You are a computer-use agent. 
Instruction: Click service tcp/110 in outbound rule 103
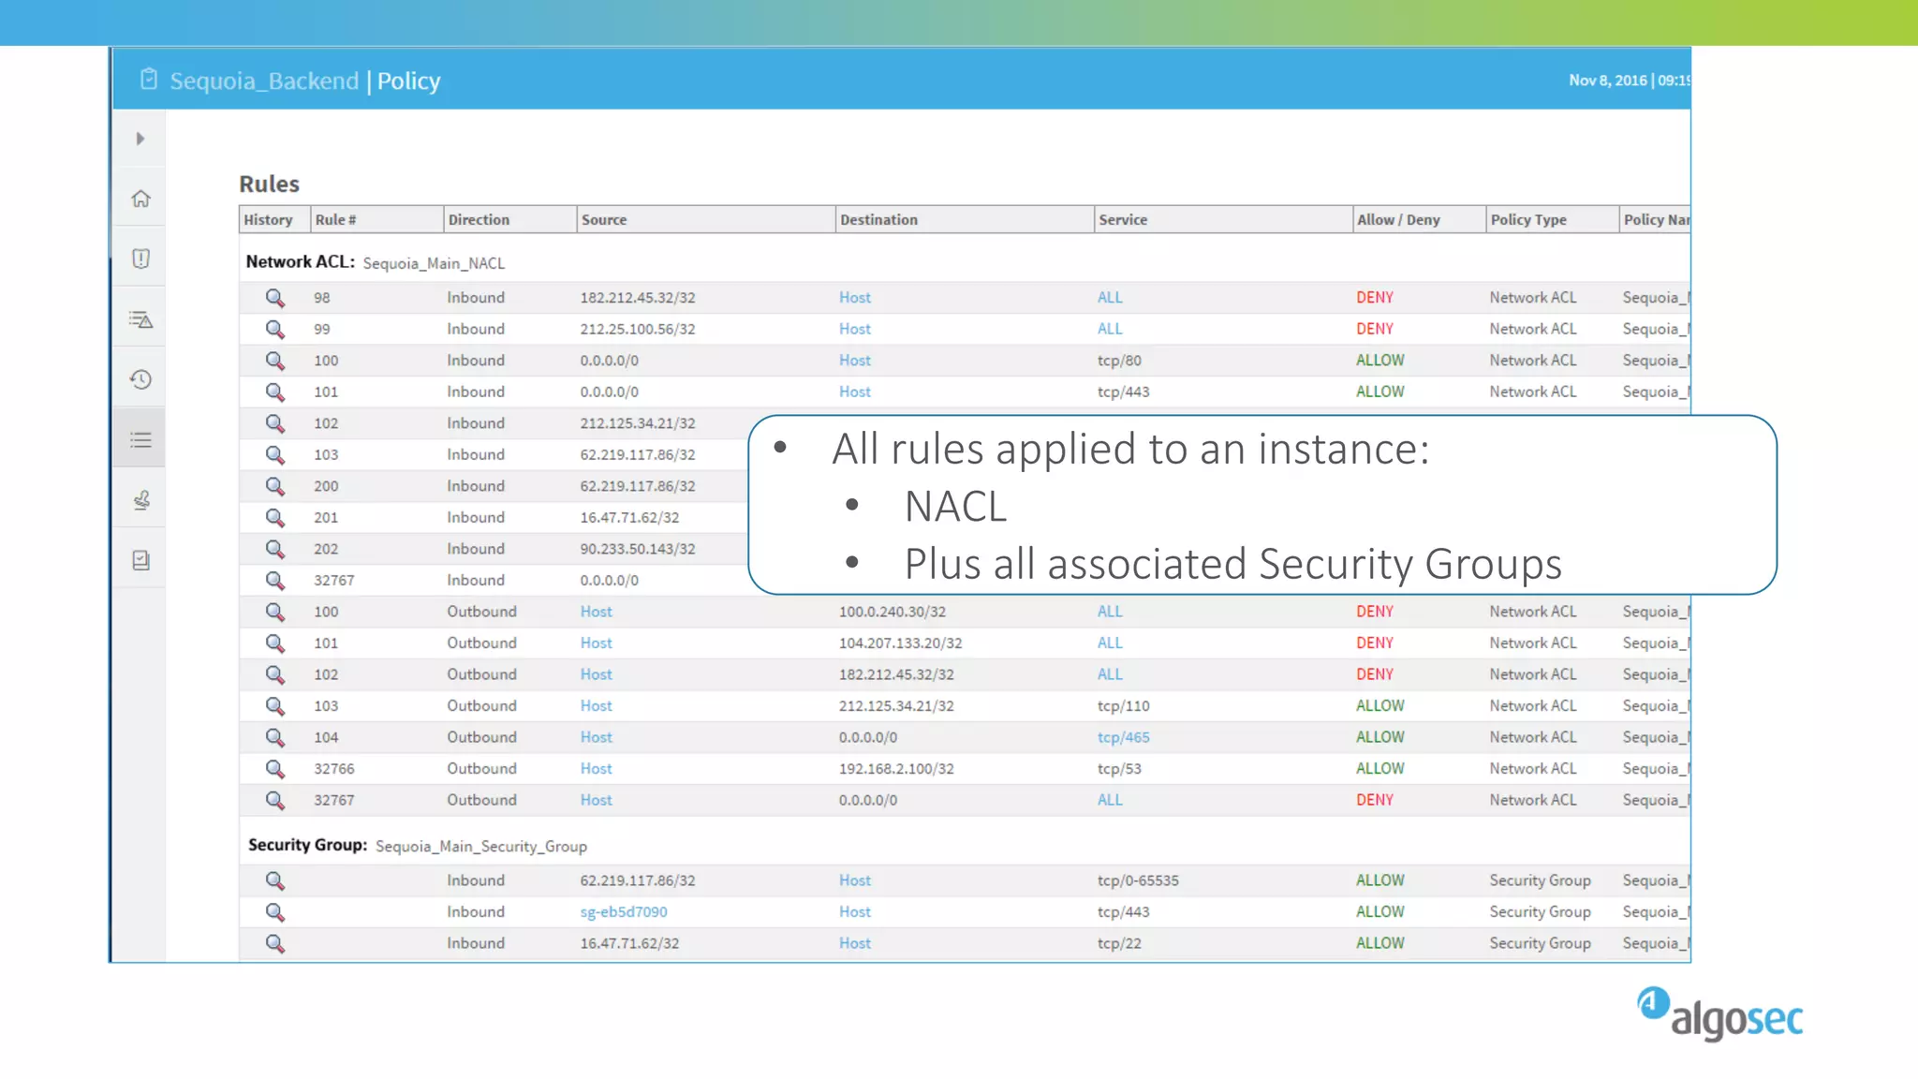point(1124,705)
